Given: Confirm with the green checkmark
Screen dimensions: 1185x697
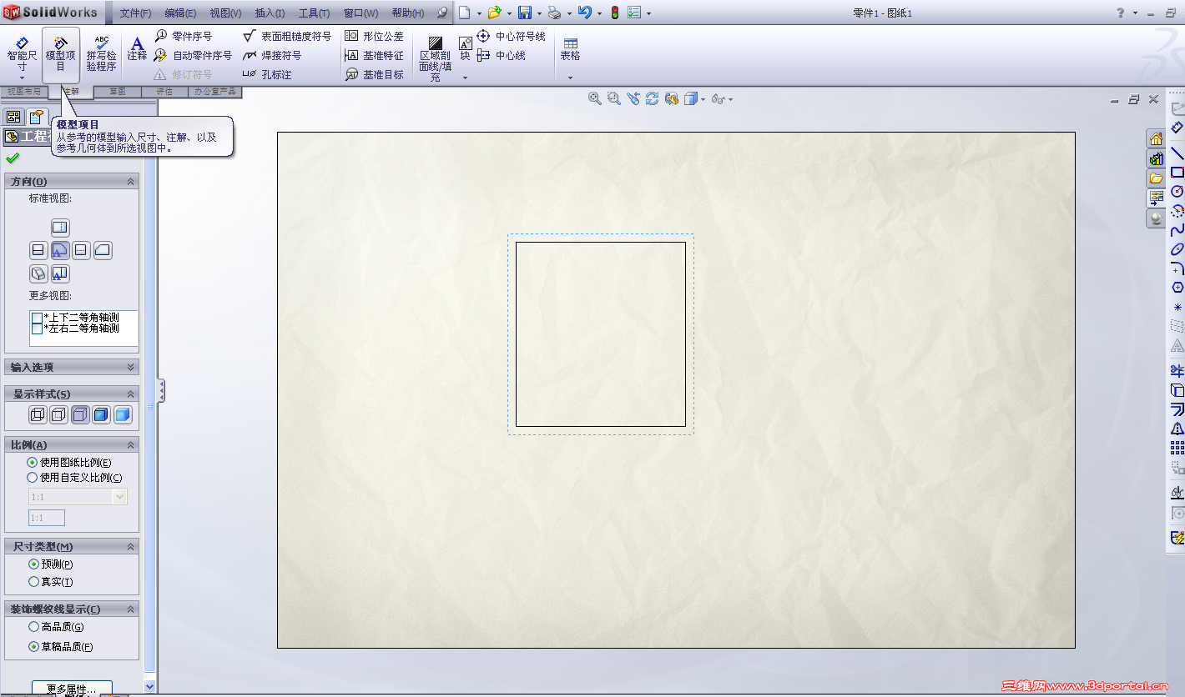Looking at the screenshot, I should 12,158.
